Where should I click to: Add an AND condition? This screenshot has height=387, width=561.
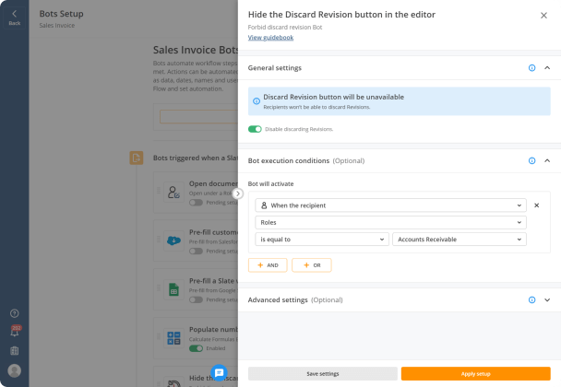coord(268,265)
